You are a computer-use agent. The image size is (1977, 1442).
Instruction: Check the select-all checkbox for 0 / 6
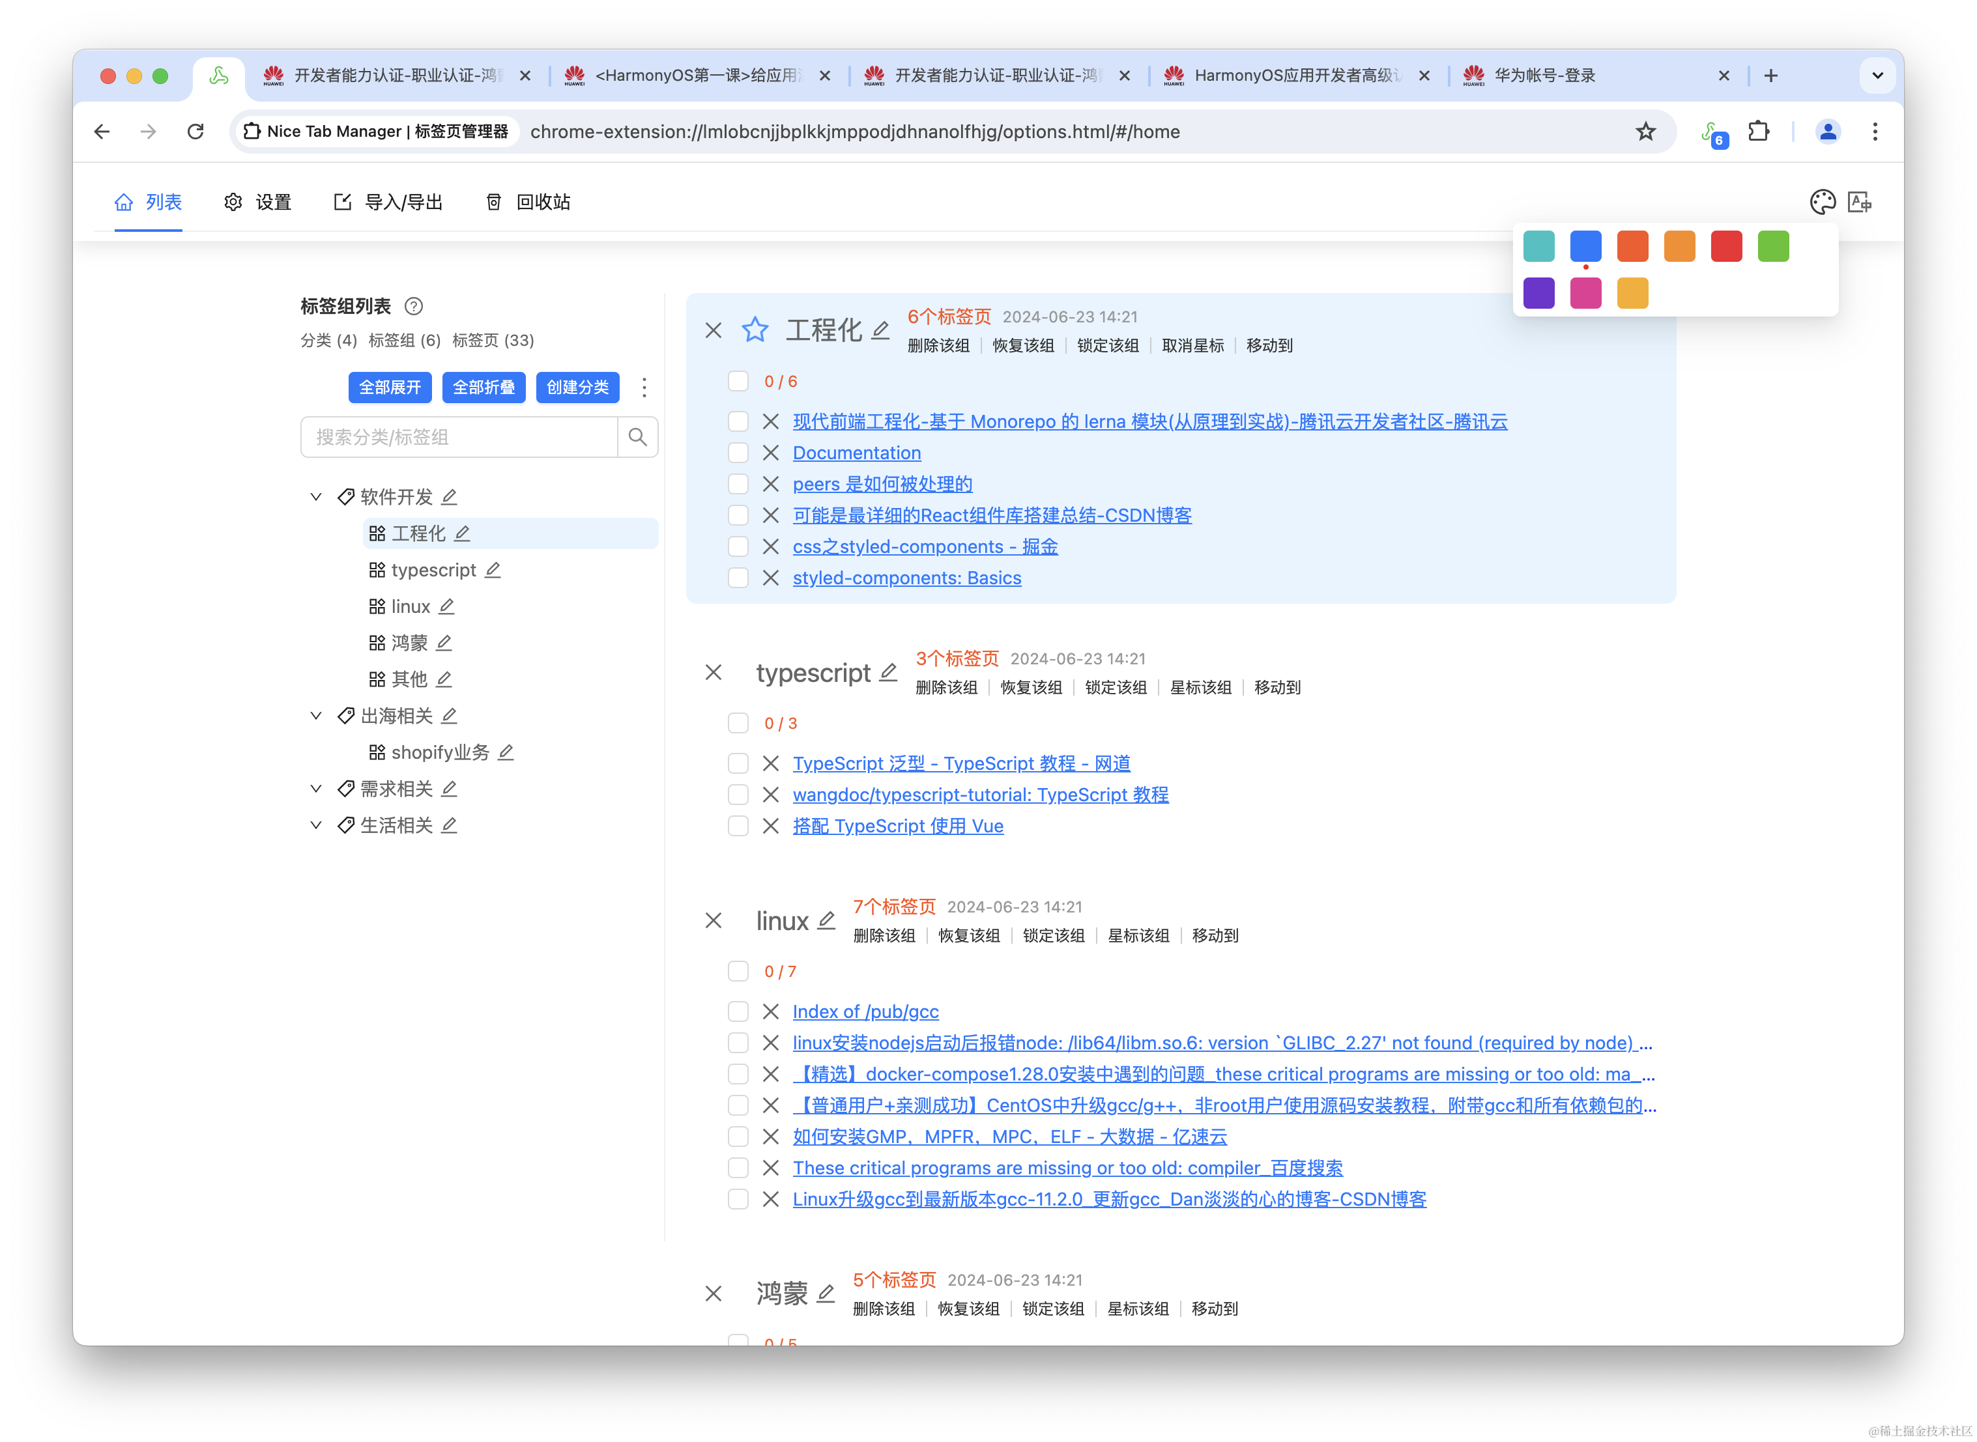click(738, 382)
